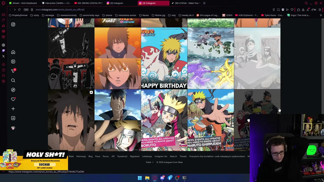Go to Instagram Home feed icon

point(13,52)
